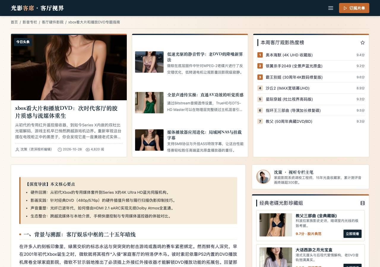
Task: Select 霸王别姬 (30周年4K数码修复版) entry
Action: point(311,77)
